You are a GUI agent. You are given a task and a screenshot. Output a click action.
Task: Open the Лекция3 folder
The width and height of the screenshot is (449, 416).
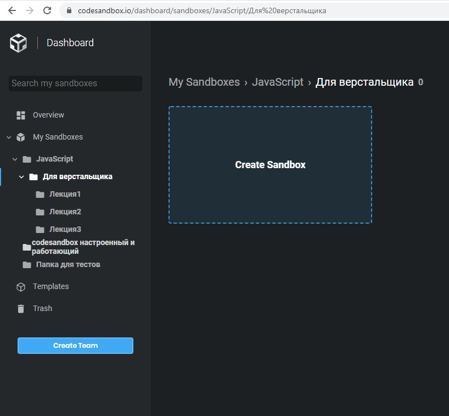click(65, 229)
